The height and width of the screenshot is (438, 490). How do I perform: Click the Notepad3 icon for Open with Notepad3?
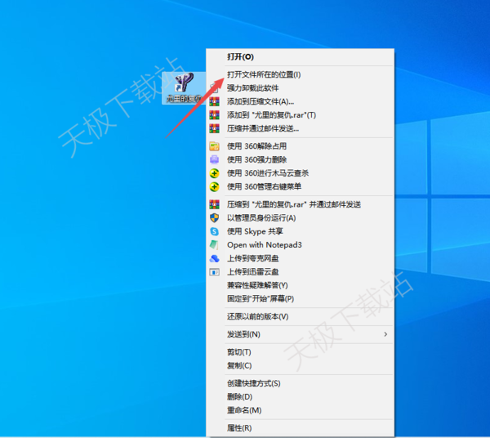(214, 244)
